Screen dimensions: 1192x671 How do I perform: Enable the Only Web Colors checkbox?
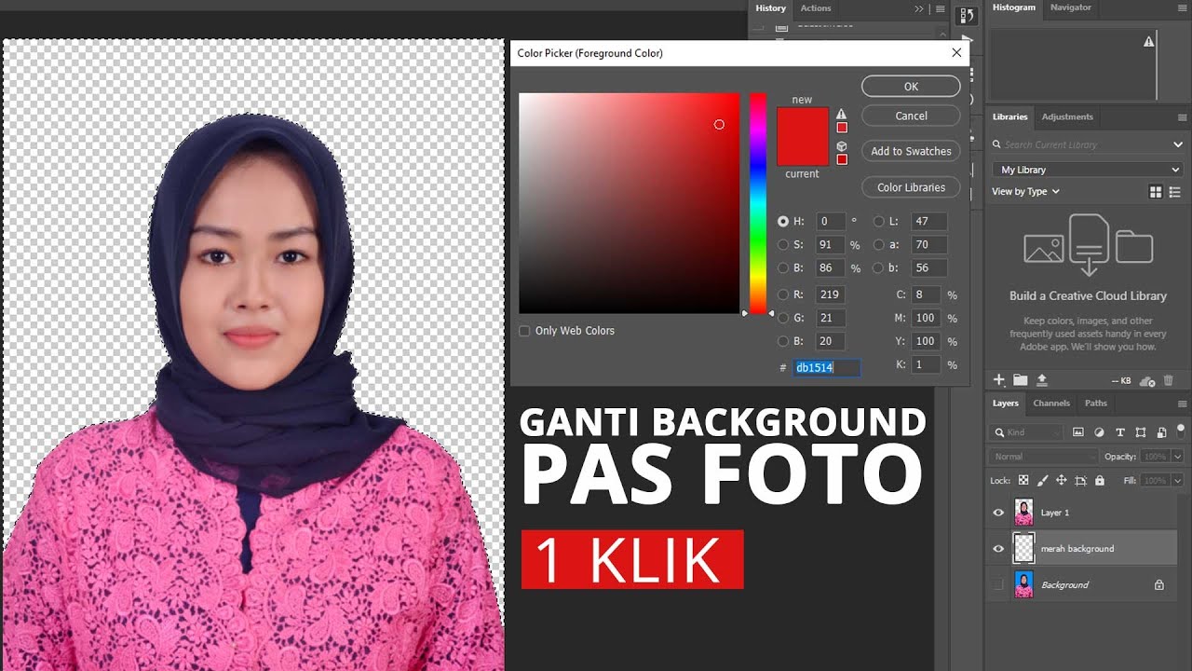(x=524, y=331)
